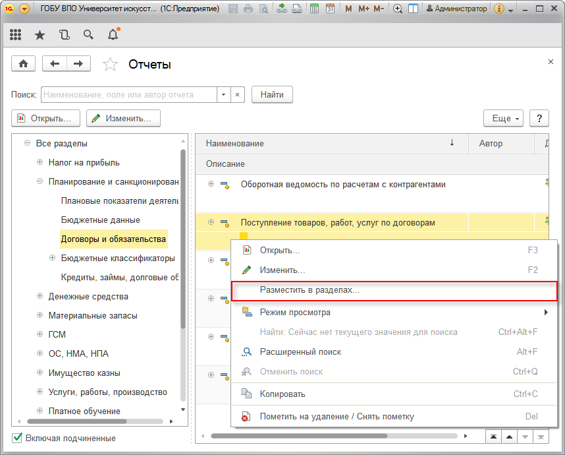The height and width of the screenshot is (455, 565).
Task: Go to the home page
Action: 24,64
